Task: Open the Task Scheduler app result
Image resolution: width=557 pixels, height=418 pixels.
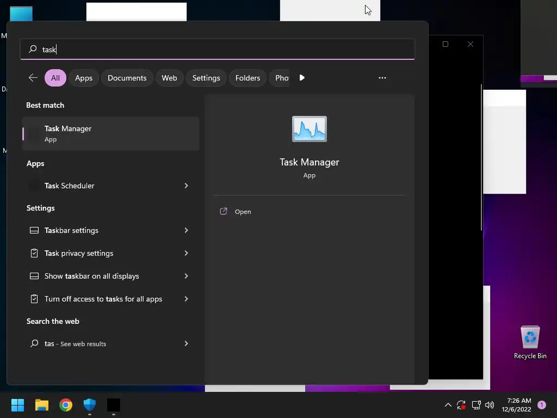Action: (x=110, y=186)
